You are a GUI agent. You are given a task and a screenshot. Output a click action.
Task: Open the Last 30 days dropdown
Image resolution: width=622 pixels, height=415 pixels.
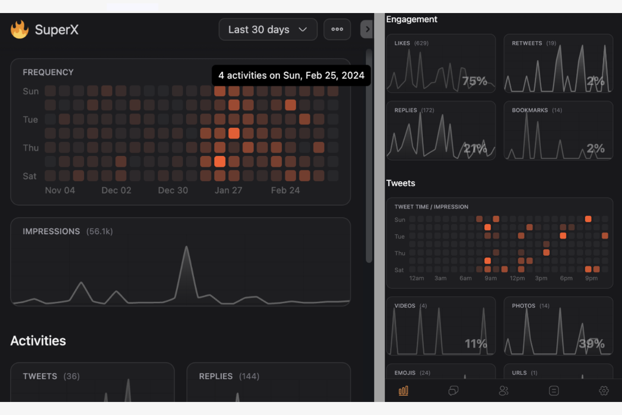click(x=268, y=29)
